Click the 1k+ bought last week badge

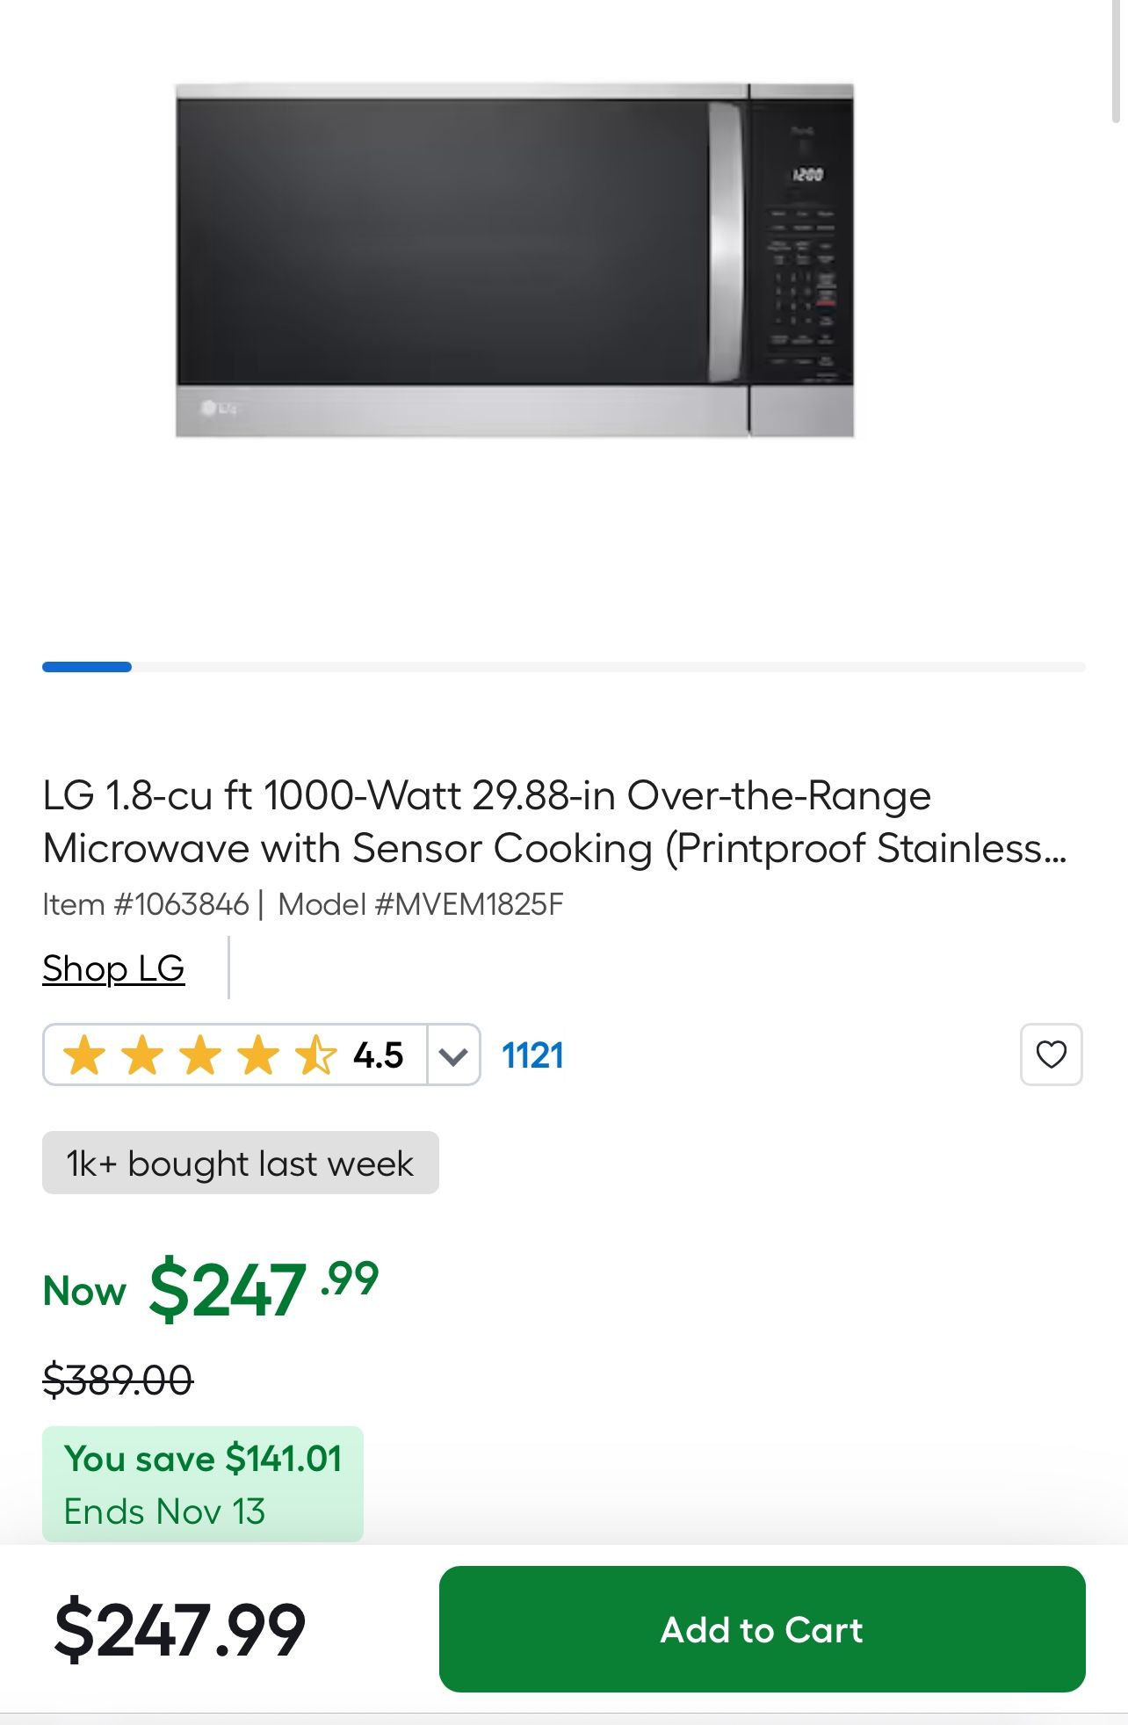point(238,1163)
